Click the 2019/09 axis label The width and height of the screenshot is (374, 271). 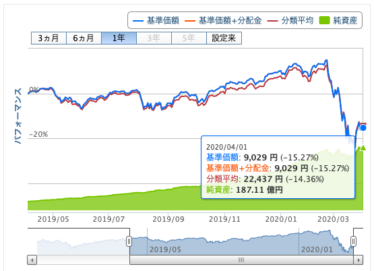click(x=168, y=219)
